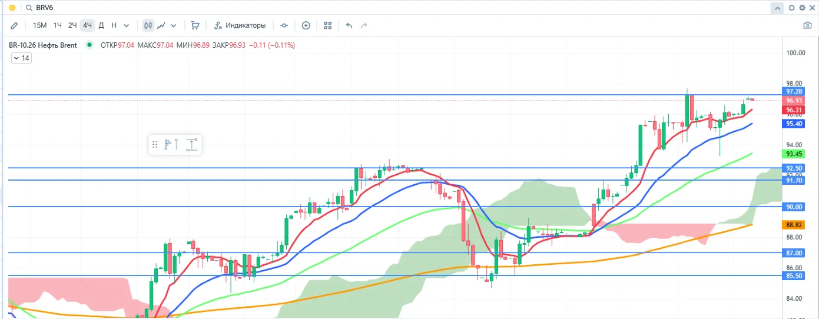The image size is (819, 319).
Task: Select the pencil drawing tool
Action: pyautogui.click(x=14, y=25)
